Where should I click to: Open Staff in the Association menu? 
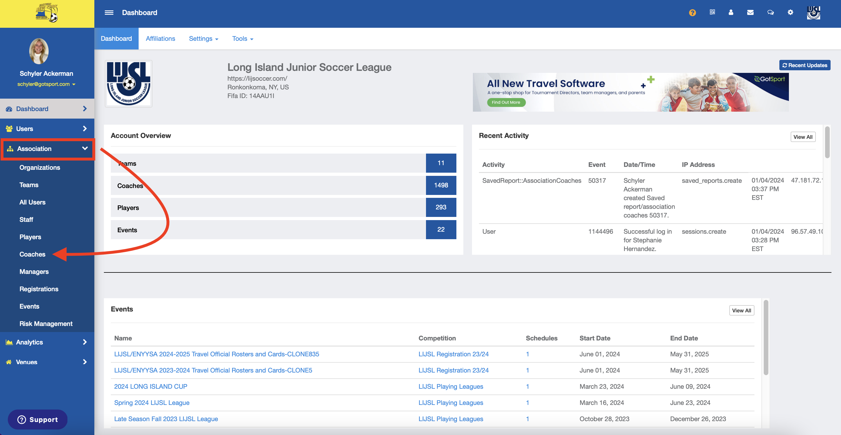coord(26,219)
